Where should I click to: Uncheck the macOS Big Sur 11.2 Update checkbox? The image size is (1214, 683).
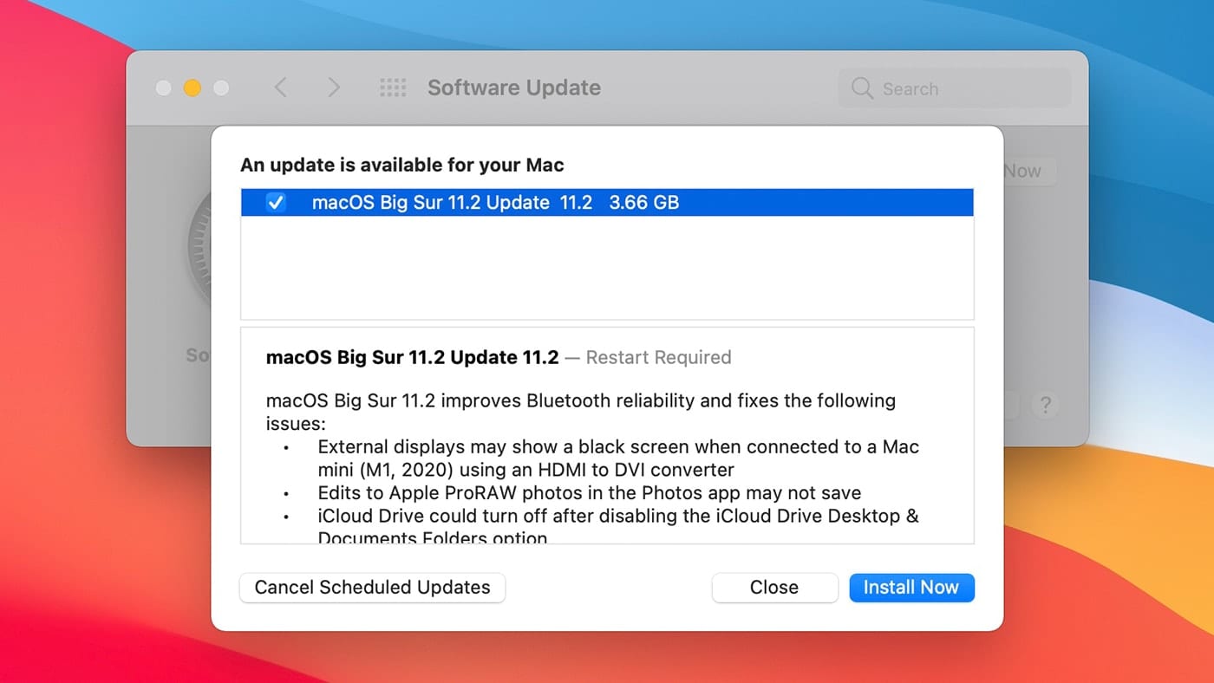(x=275, y=203)
